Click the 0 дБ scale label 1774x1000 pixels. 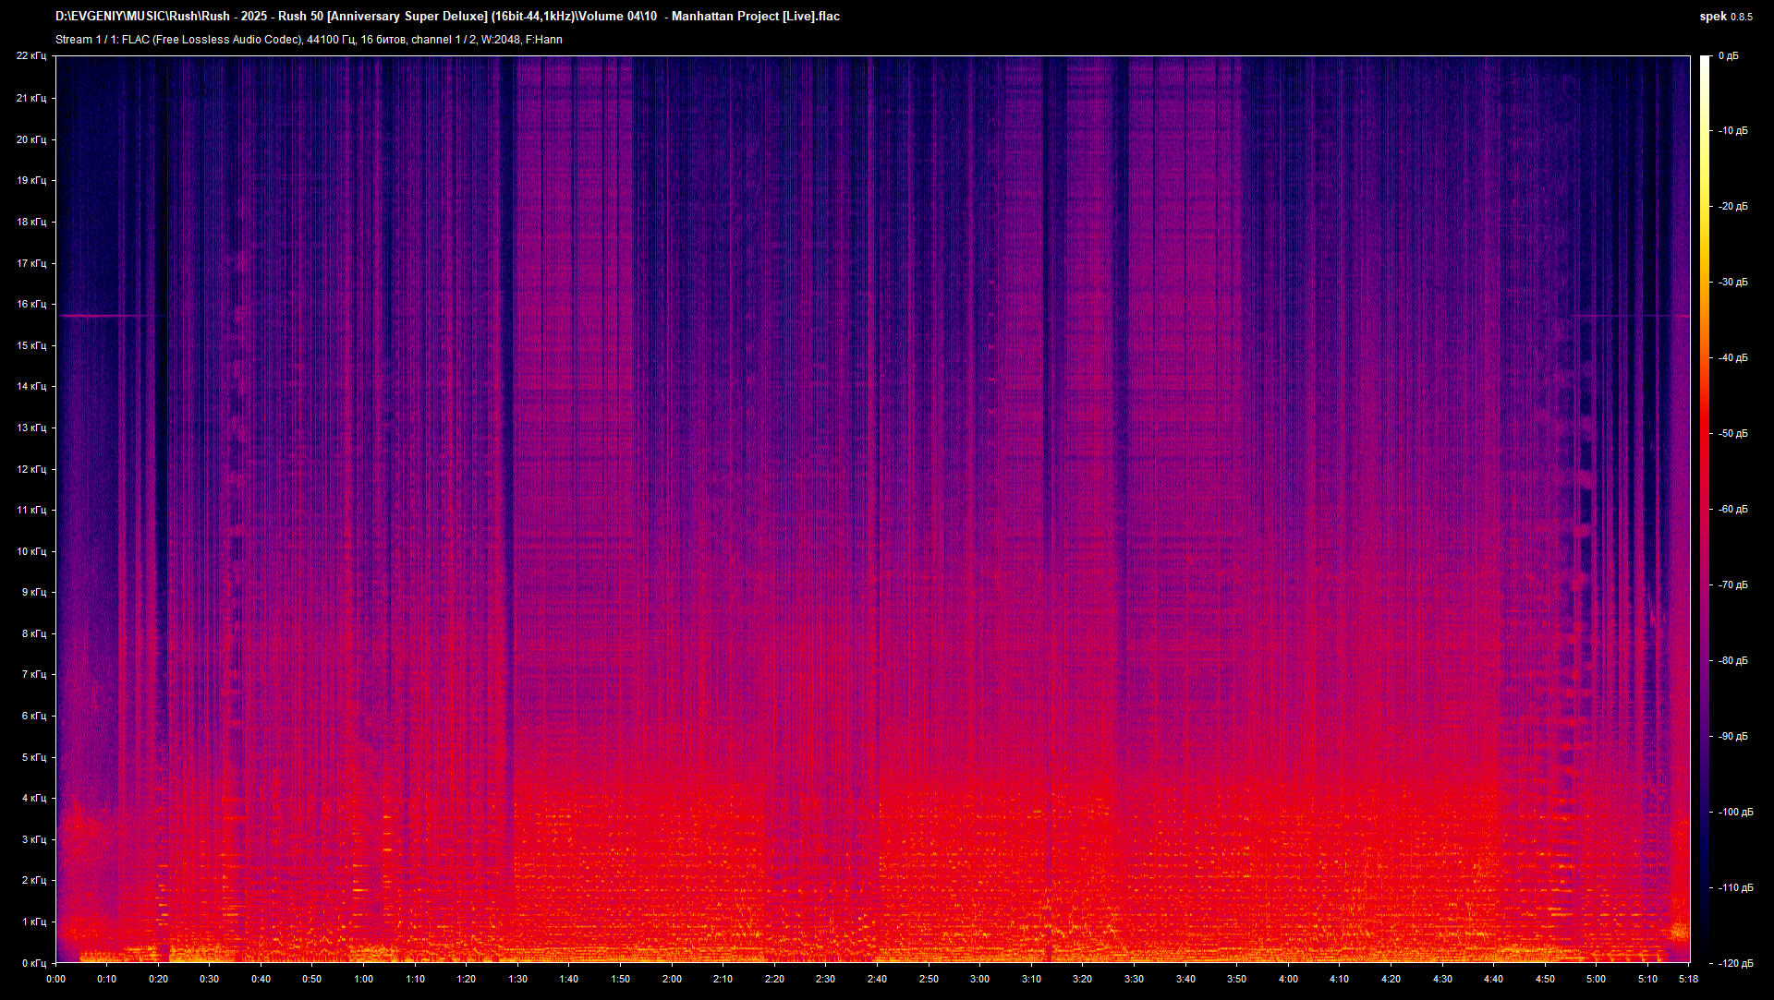1728,56
